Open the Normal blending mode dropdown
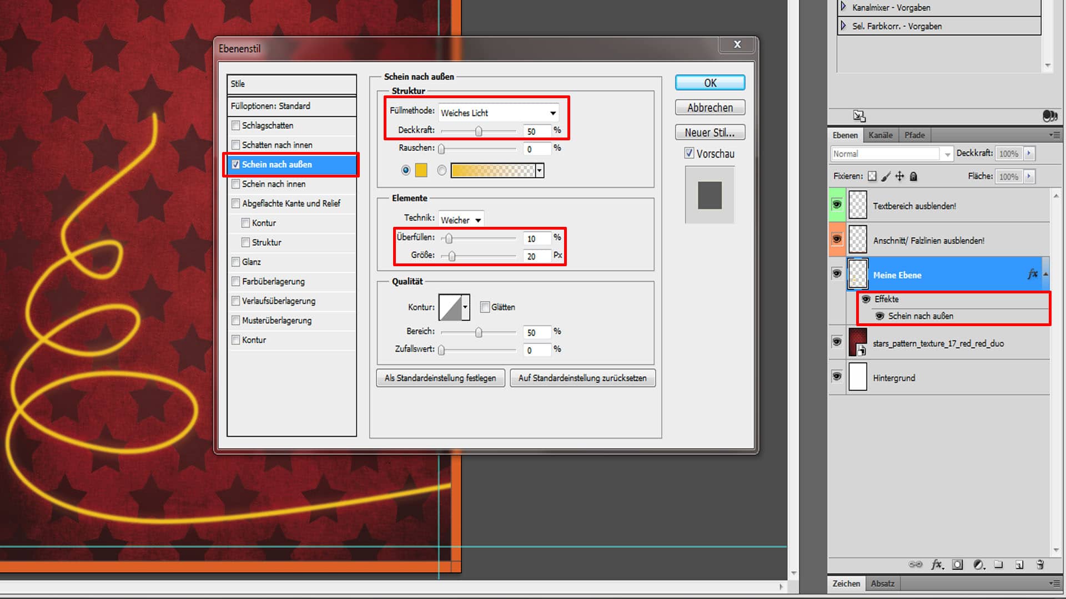The width and height of the screenshot is (1066, 599). coord(888,154)
